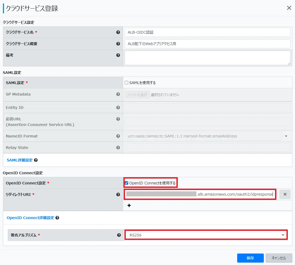The image size is (295, 265).
Task: Click the クラウドサービス名 input field
Action: 207,32
